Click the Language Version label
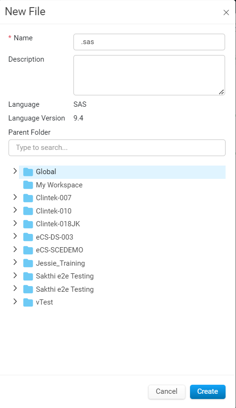The image size is (236, 408). click(36, 118)
